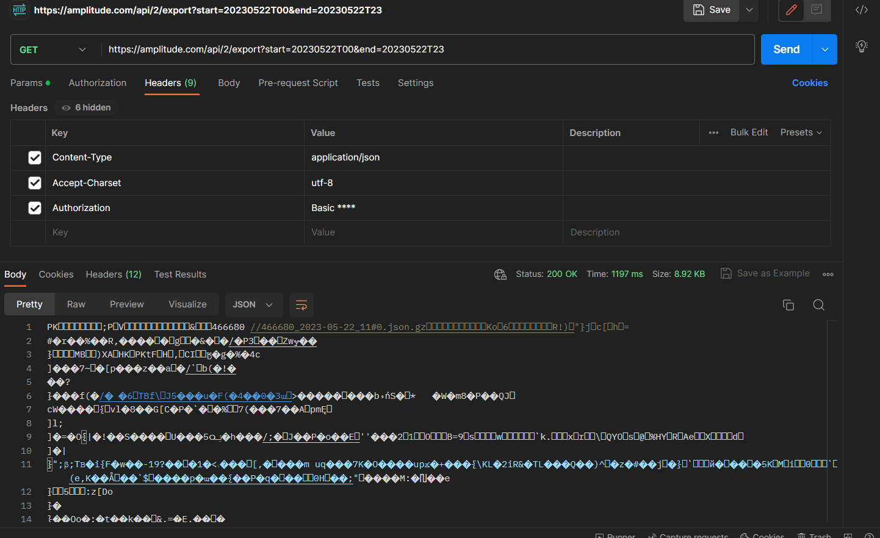Screen dimensions: 880x538
Task: Go to the Tests tab
Action: click(x=368, y=83)
